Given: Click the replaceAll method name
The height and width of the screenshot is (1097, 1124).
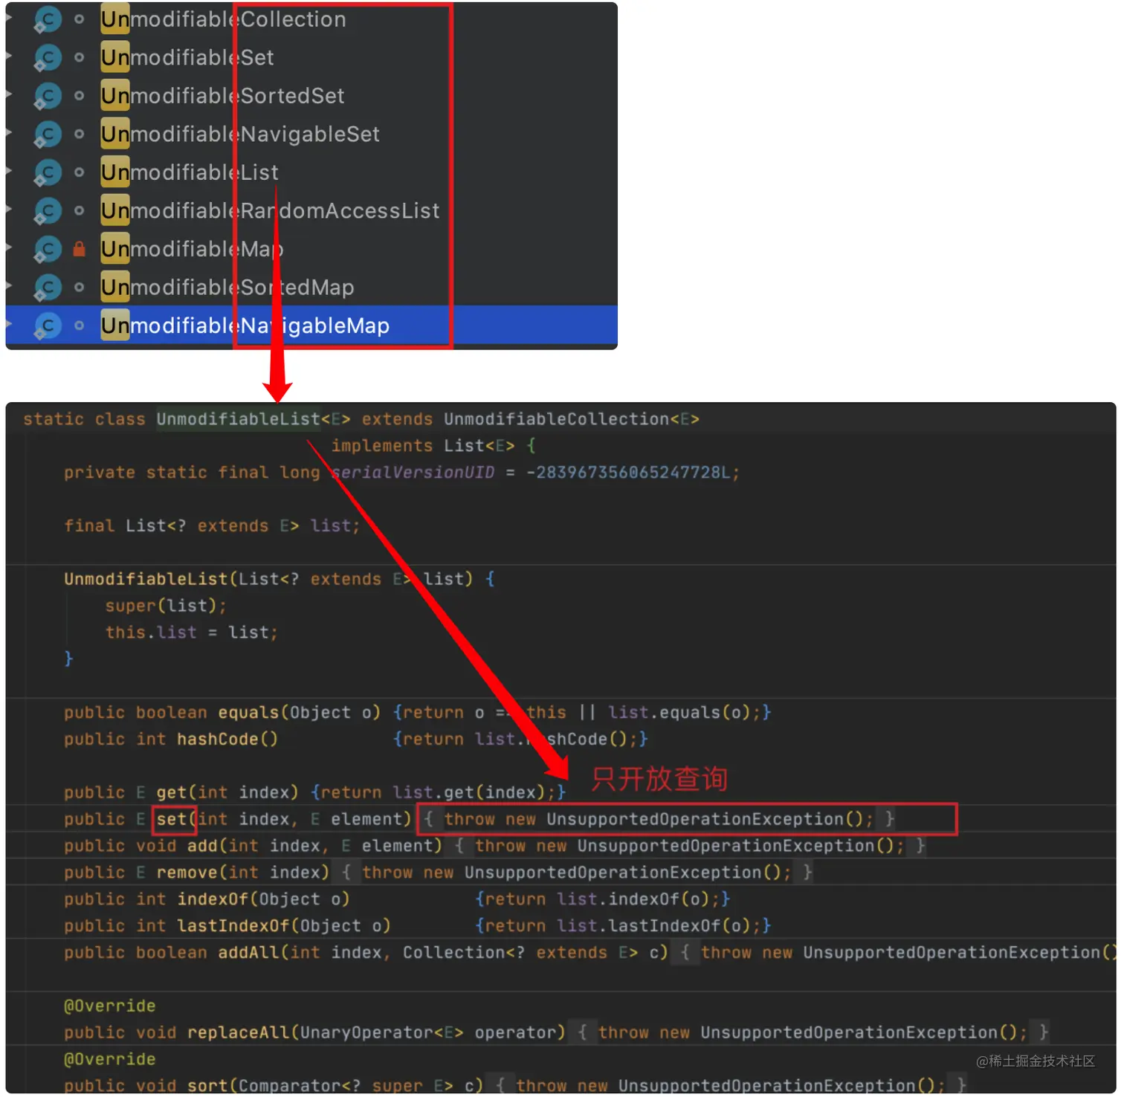Looking at the screenshot, I should click(x=238, y=1033).
